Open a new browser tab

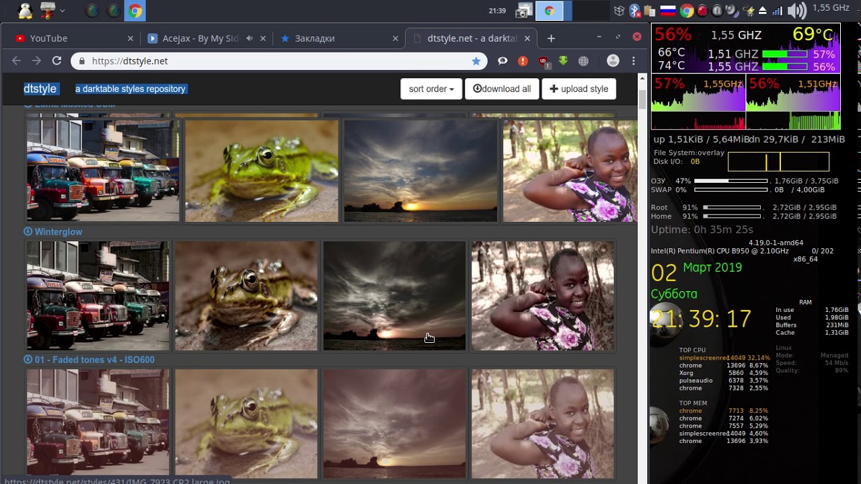click(x=551, y=38)
